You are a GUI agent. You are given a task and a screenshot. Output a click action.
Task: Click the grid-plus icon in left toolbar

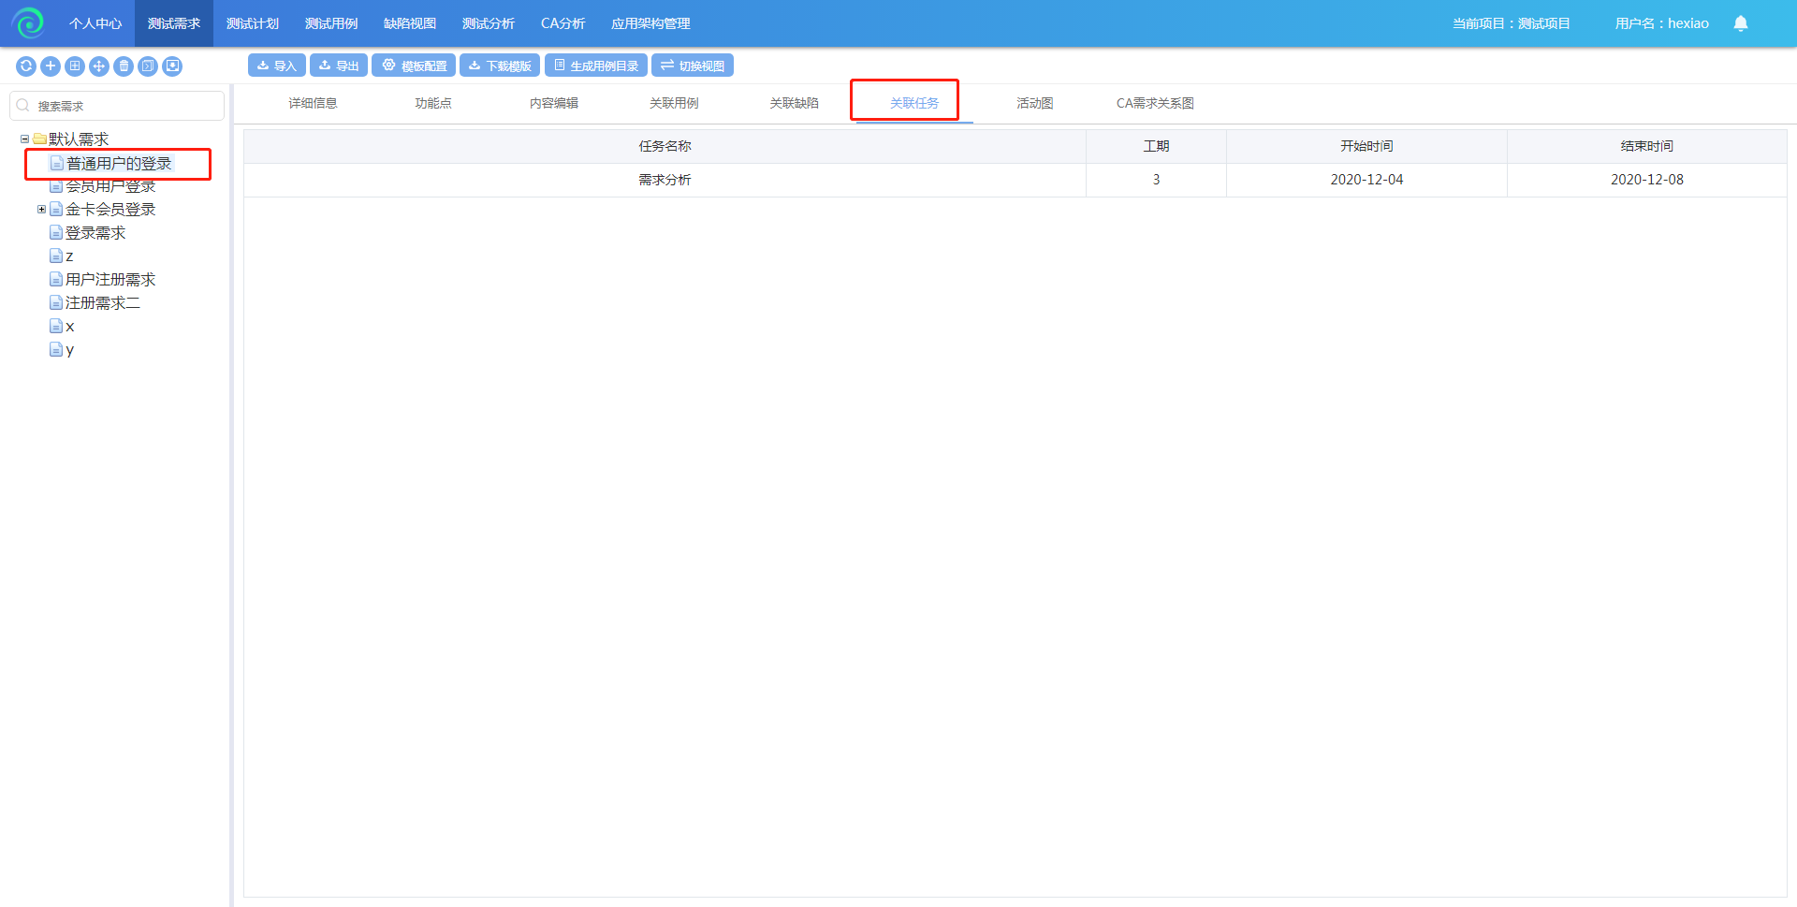point(75,66)
